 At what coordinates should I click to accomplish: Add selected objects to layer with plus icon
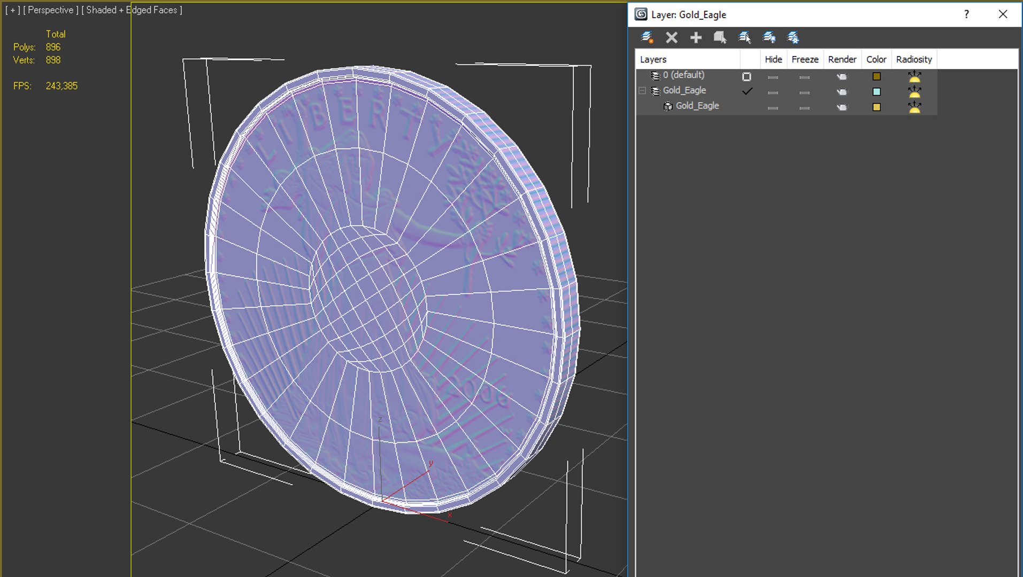pyautogui.click(x=696, y=37)
